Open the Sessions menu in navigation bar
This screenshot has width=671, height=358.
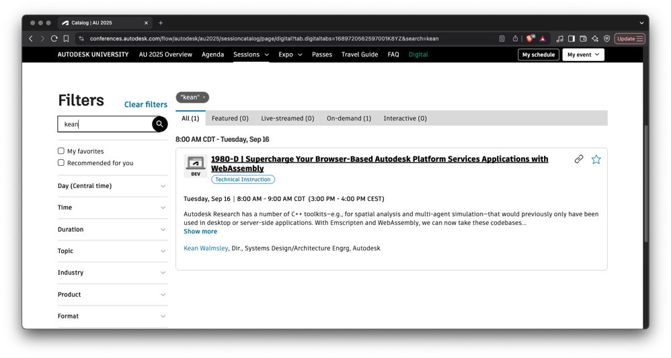click(251, 54)
